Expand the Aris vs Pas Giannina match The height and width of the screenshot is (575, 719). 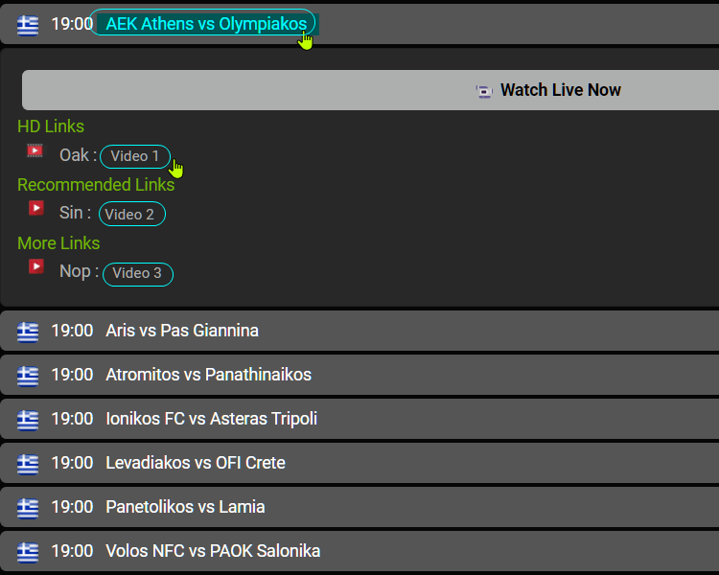(359, 331)
